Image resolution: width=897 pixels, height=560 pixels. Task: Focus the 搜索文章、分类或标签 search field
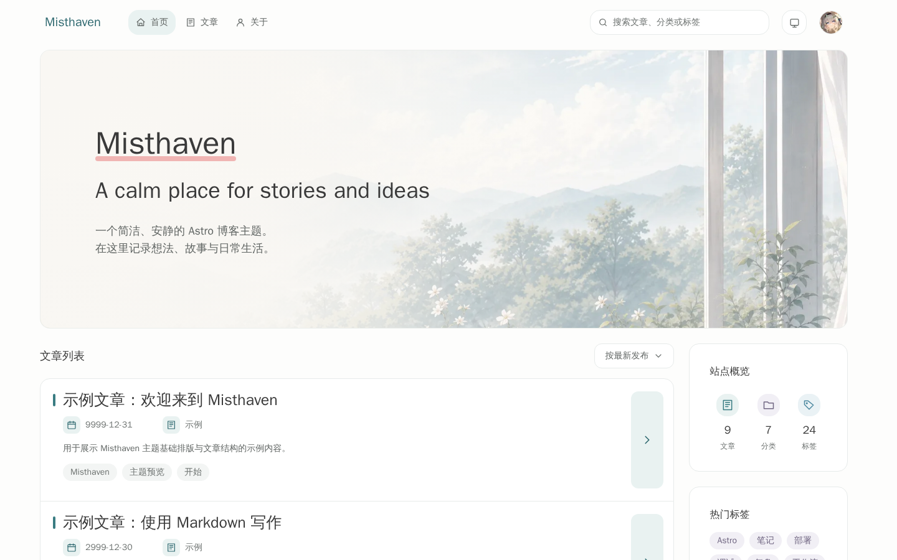click(x=680, y=22)
